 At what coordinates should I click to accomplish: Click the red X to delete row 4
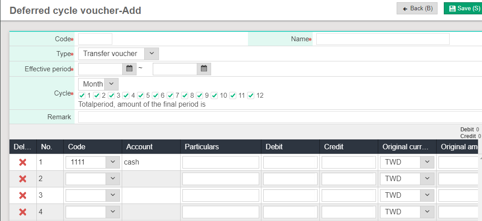coord(22,212)
